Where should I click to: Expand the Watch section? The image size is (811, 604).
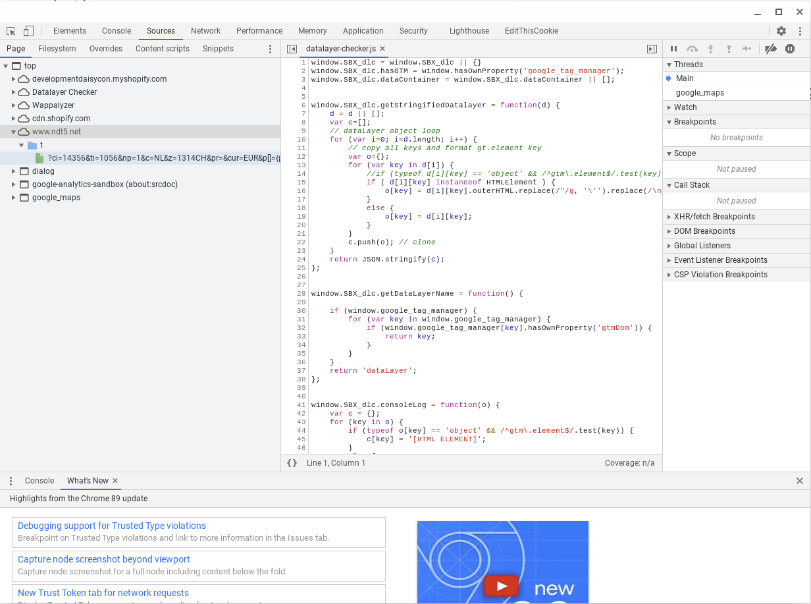click(685, 107)
